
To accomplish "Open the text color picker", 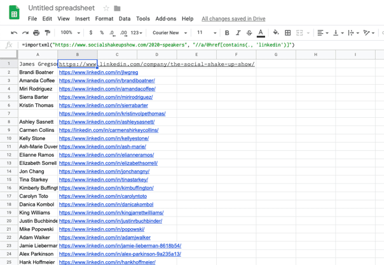I will coord(261,33).
